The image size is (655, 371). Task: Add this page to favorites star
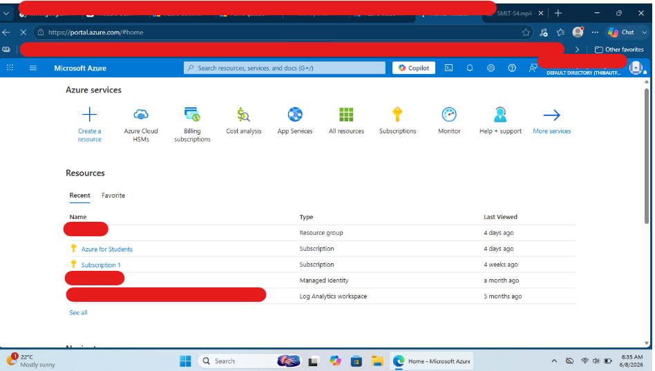tap(526, 32)
